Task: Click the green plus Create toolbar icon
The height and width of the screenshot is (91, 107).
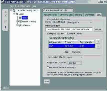Action: click(5, 12)
